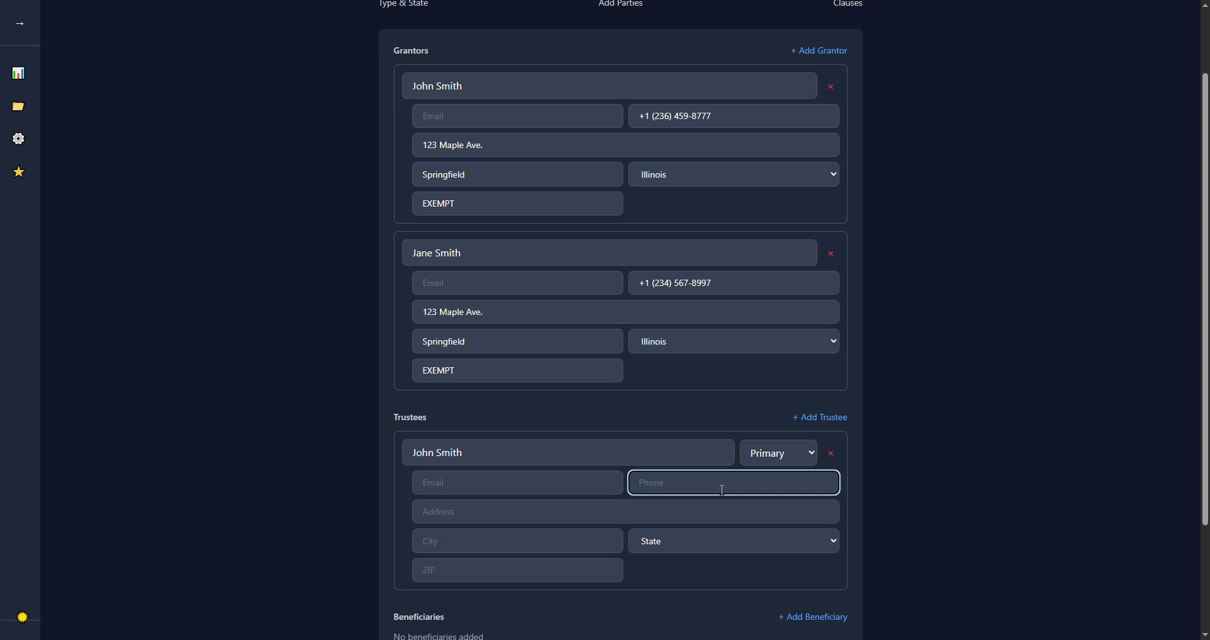
Task: Edit John Smith grantor's Springfield city field
Action: pos(517,174)
